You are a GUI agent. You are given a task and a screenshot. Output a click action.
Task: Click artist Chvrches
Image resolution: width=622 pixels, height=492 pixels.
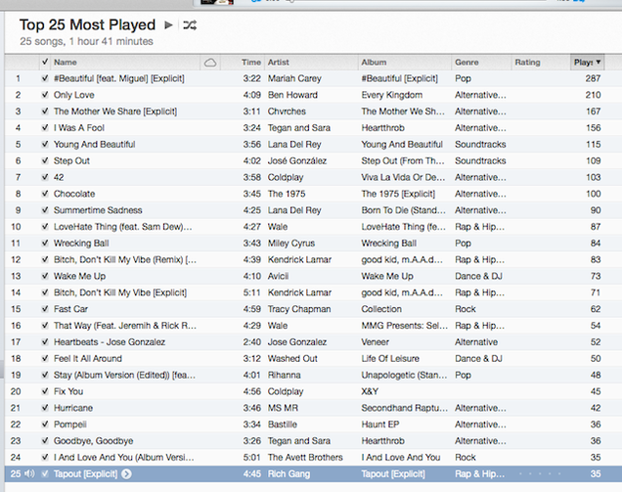pyautogui.click(x=287, y=112)
